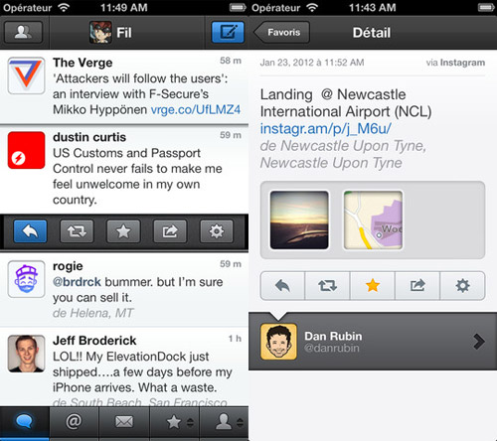Open The Verge avatar
The image size is (497, 441).
click(x=26, y=75)
